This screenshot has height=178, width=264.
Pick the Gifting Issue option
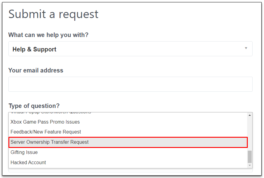24,152
